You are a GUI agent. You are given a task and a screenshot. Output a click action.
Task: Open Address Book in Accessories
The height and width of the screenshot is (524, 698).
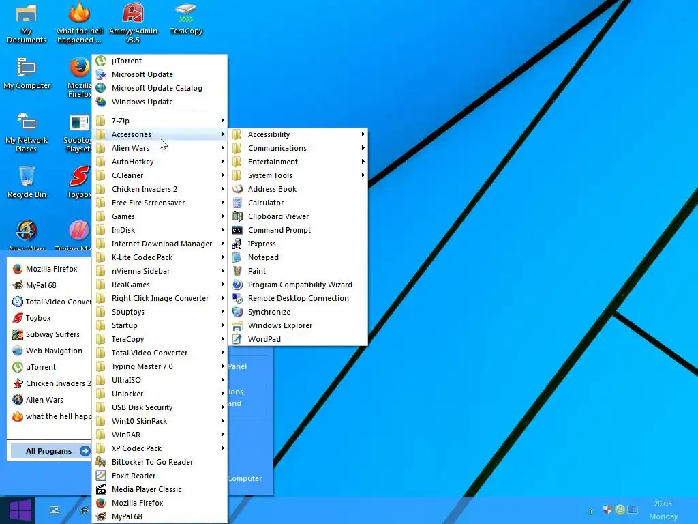point(298,189)
